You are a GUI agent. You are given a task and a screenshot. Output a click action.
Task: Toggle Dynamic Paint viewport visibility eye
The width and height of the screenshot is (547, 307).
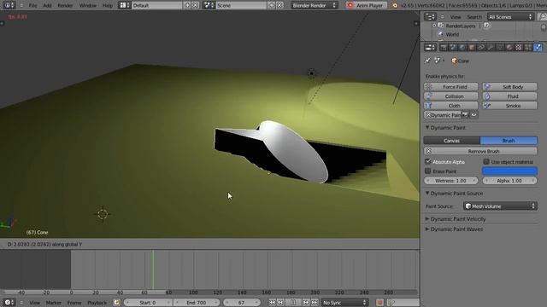coord(473,115)
